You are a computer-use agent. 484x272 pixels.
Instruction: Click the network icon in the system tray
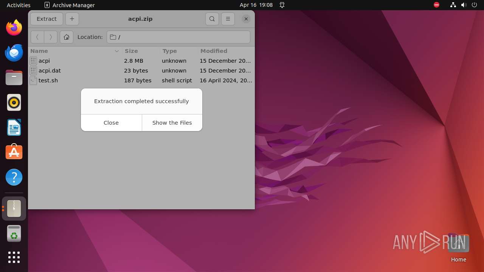coord(453,5)
